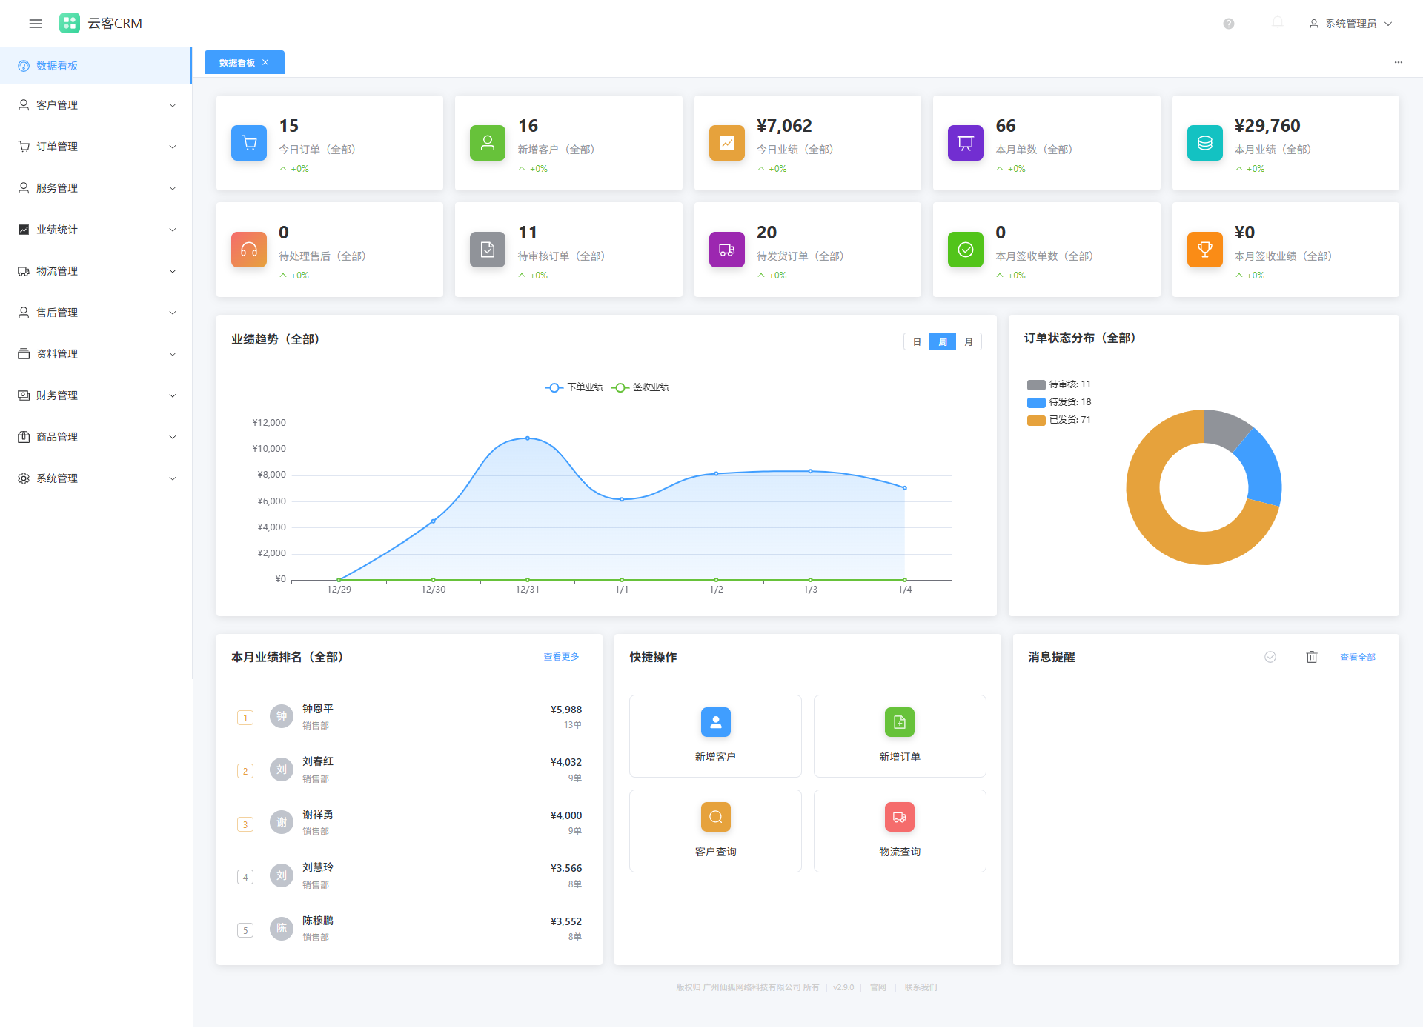1423x1028 pixels.
Task: Open the 物流查询 quick action
Action: pos(900,831)
